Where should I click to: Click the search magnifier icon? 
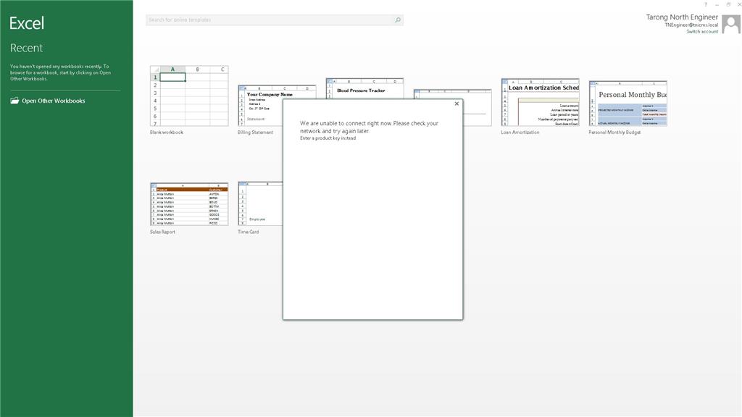(x=398, y=20)
